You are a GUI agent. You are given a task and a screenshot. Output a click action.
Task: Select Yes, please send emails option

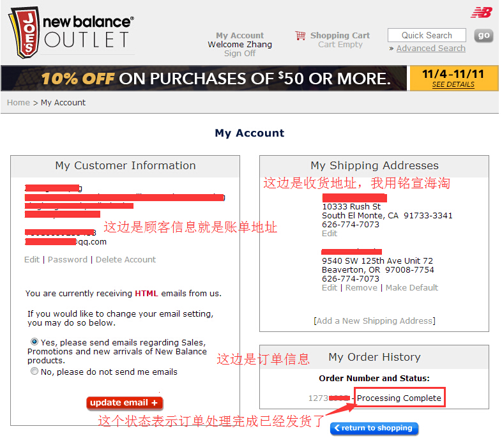pos(34,342)
